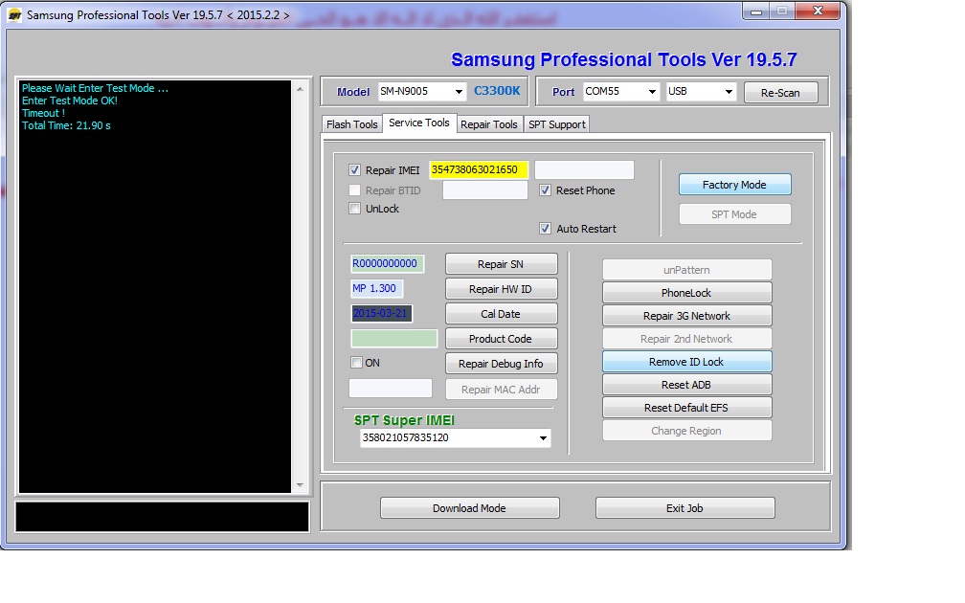Image resolution: width=965 pixels, height=603 pixels.
Task: Open the Repair Tools tab
Action: pyautogui.click(x=489, y=124)
